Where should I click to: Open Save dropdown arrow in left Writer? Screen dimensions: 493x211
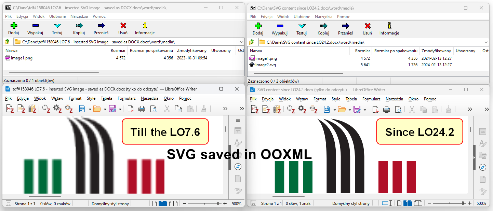click(x=120, y=109)
